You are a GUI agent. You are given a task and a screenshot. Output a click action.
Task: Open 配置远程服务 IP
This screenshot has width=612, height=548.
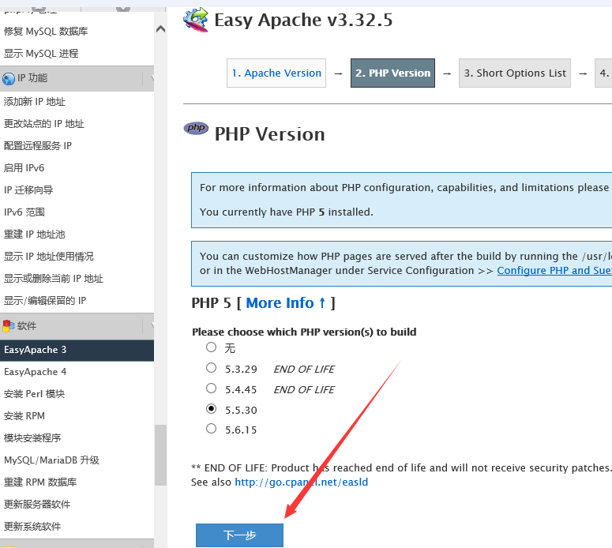pos(37,146)
